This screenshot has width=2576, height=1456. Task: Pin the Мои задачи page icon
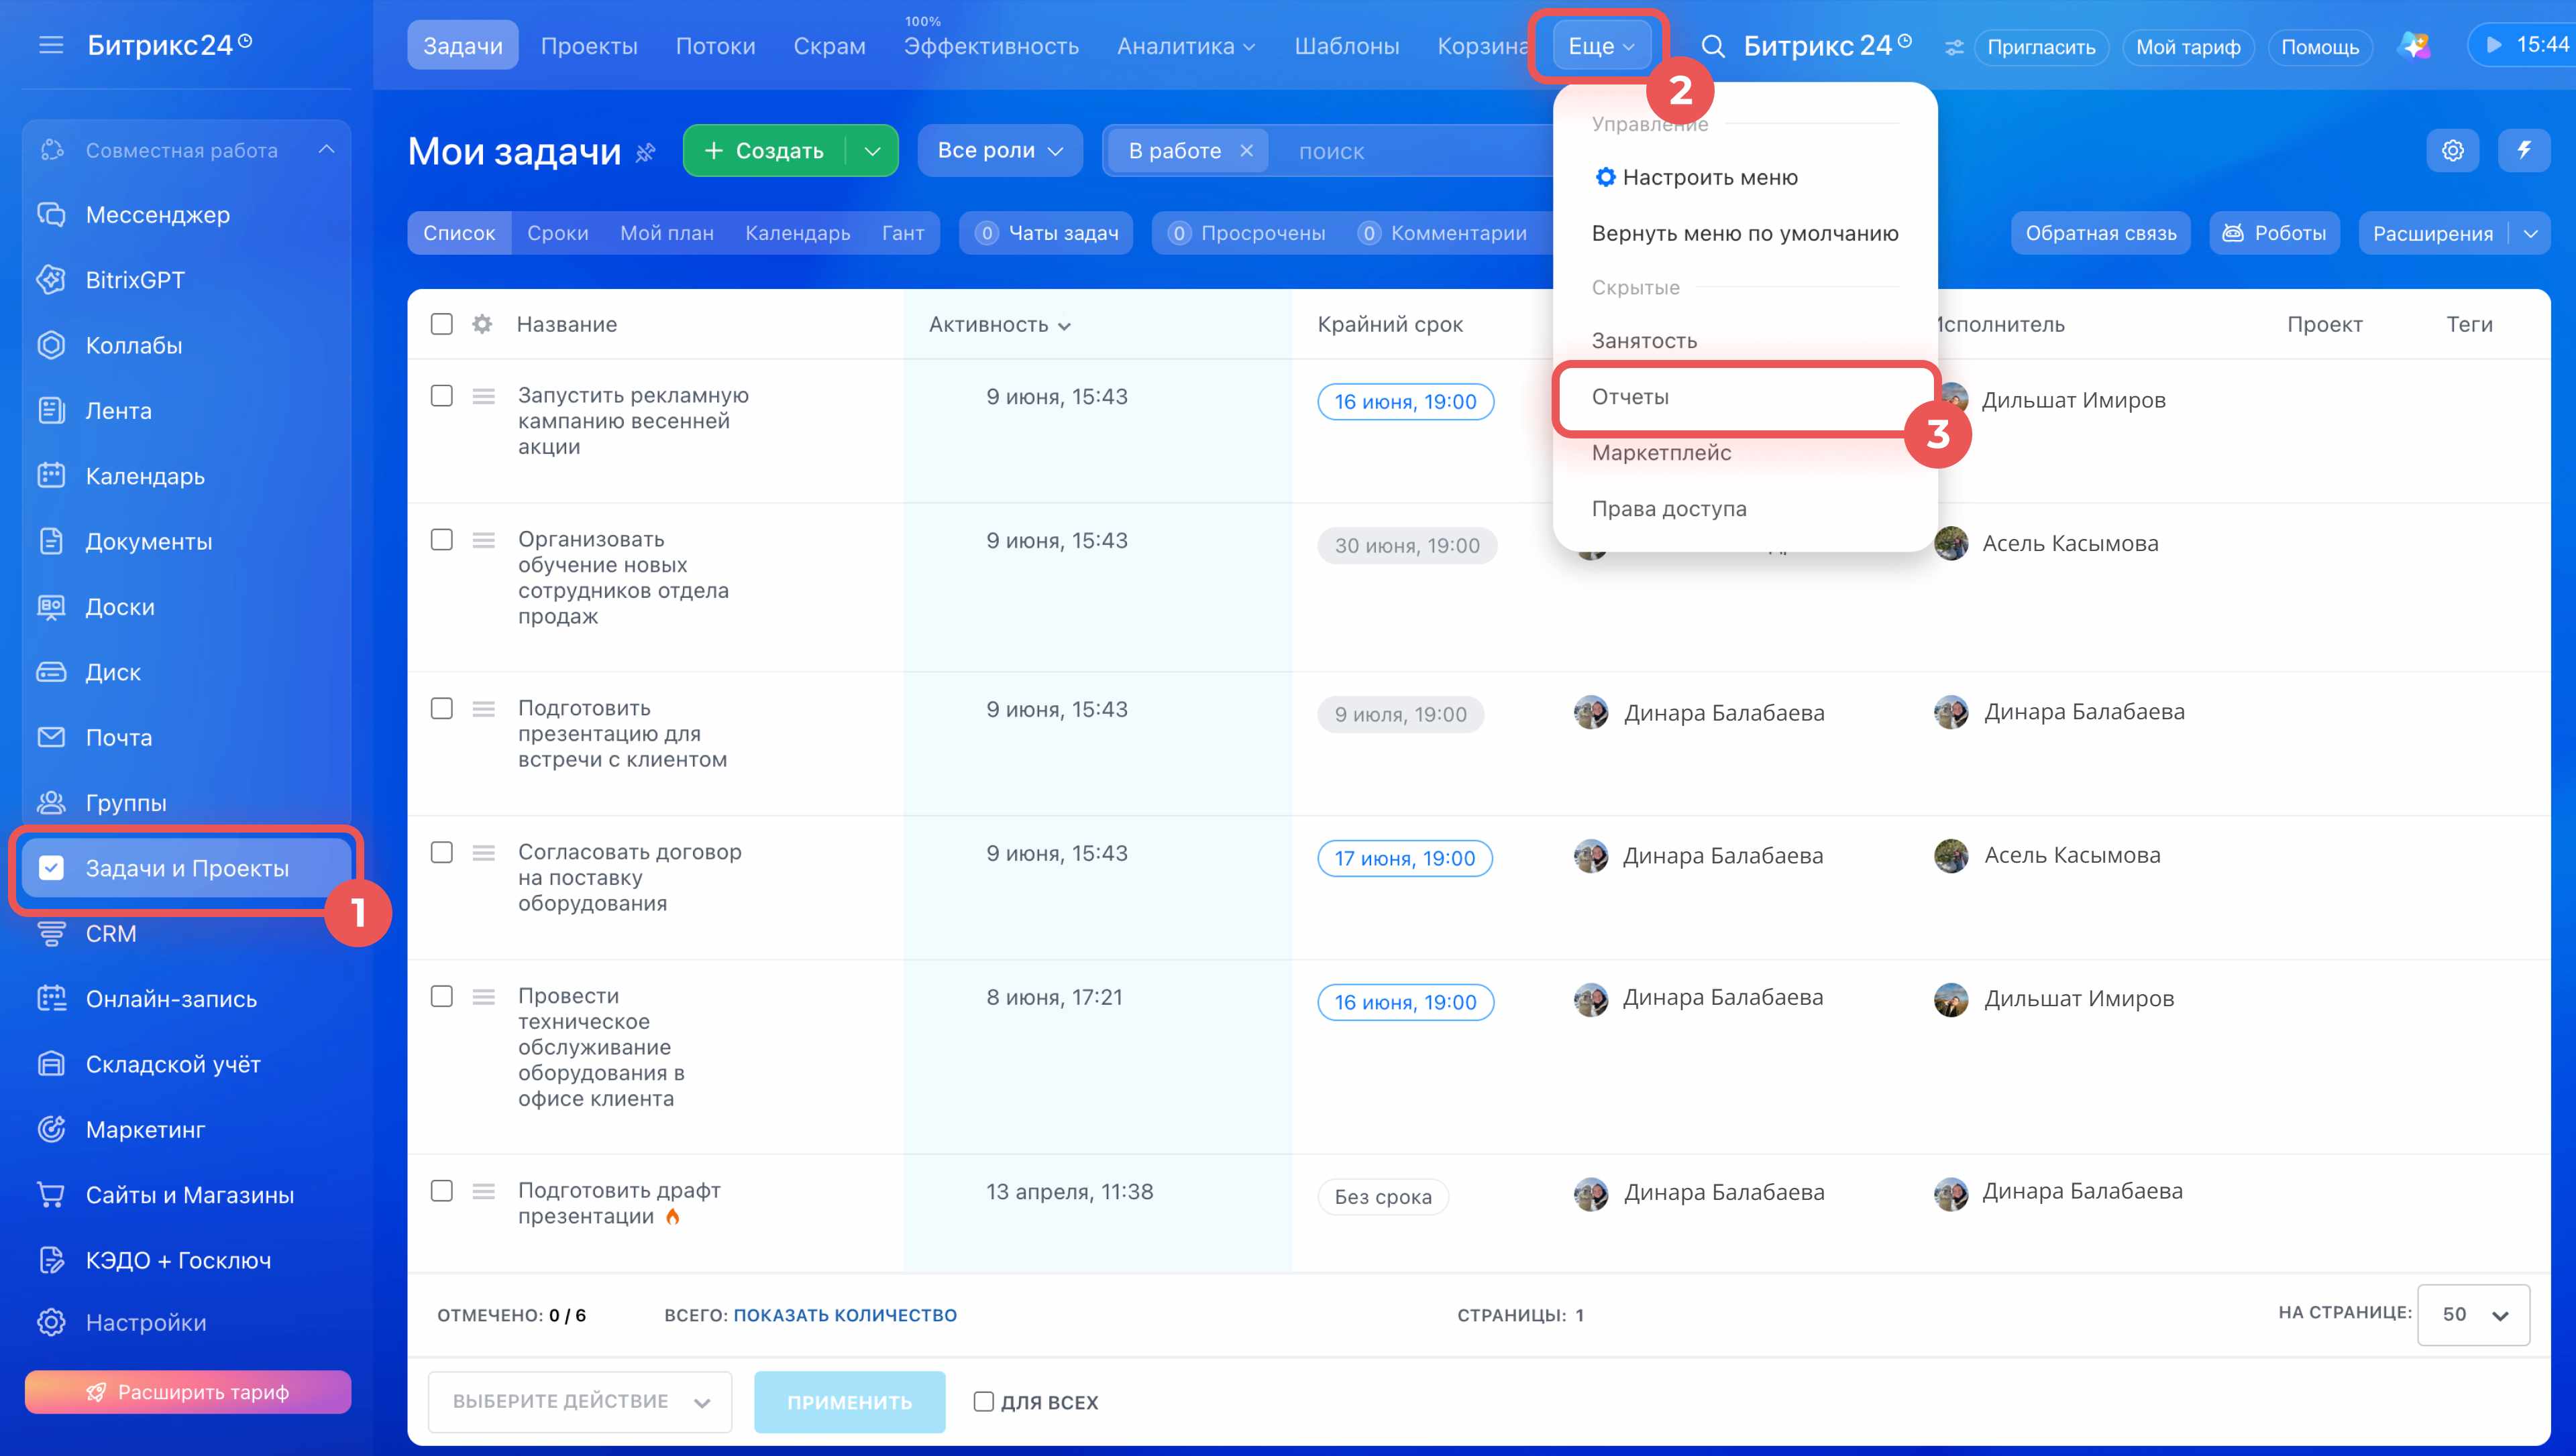646,152
